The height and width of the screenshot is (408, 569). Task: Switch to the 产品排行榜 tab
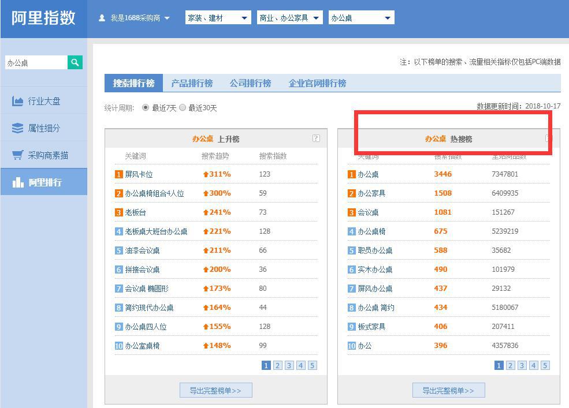click(192, 83)
